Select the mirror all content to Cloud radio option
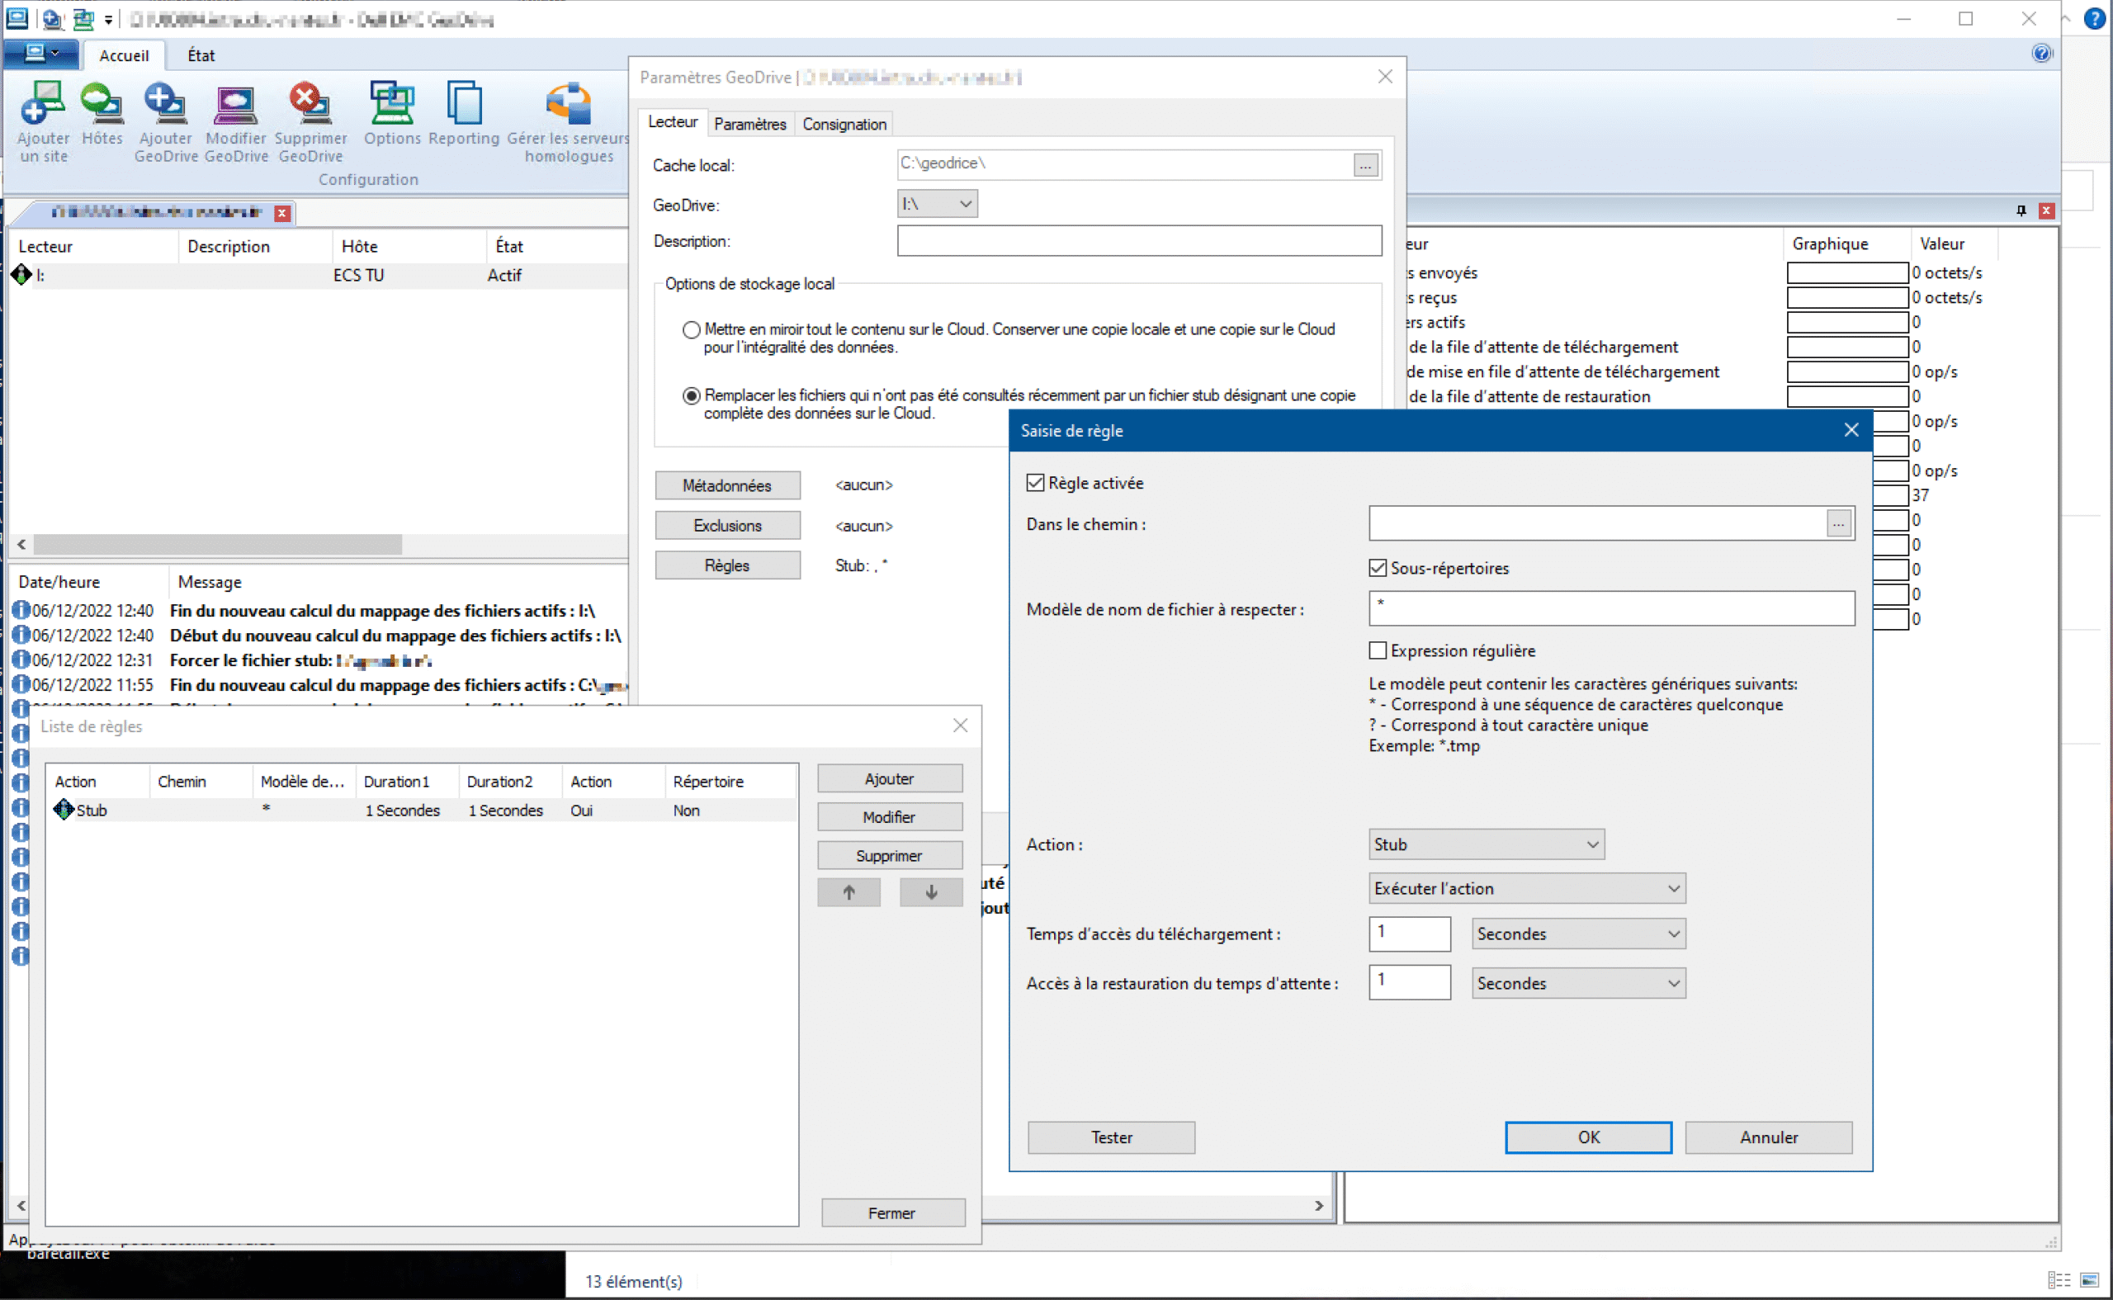 point(691,330)
